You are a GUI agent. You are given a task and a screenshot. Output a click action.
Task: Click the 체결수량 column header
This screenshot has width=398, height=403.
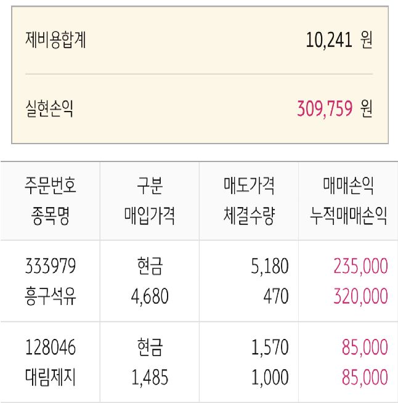(249, 216)
